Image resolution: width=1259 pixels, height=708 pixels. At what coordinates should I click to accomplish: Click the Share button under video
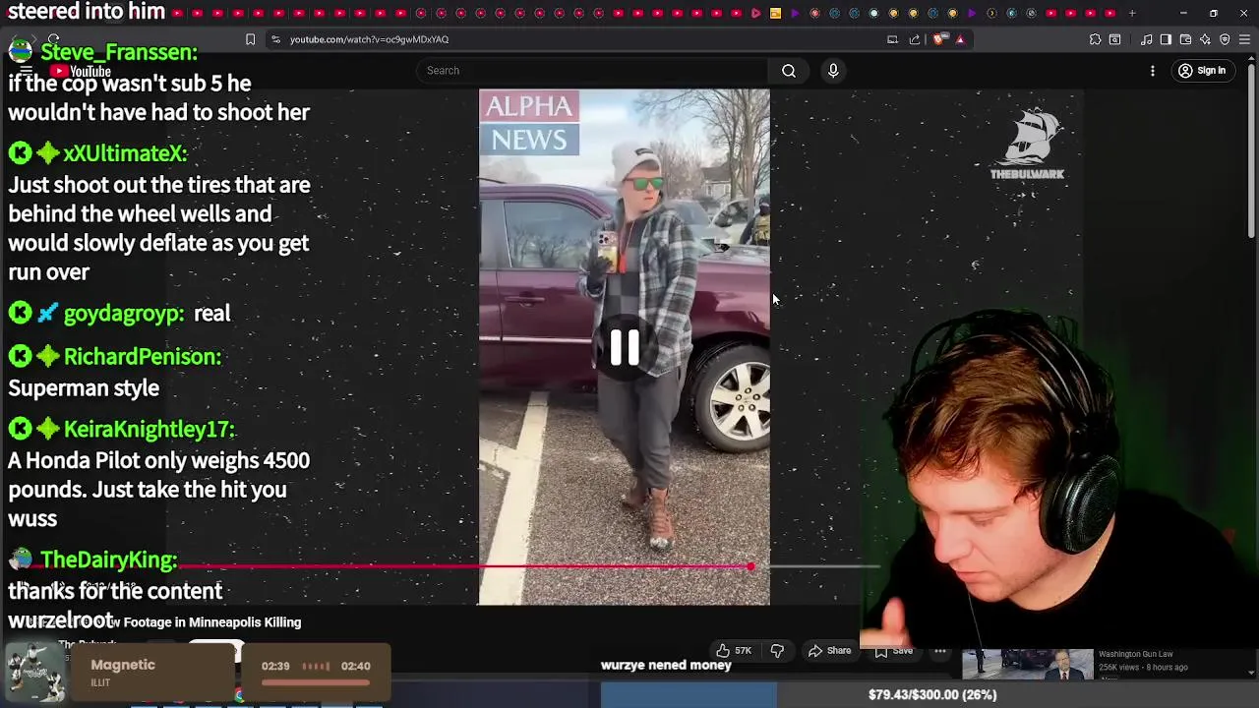pos(829,651)
